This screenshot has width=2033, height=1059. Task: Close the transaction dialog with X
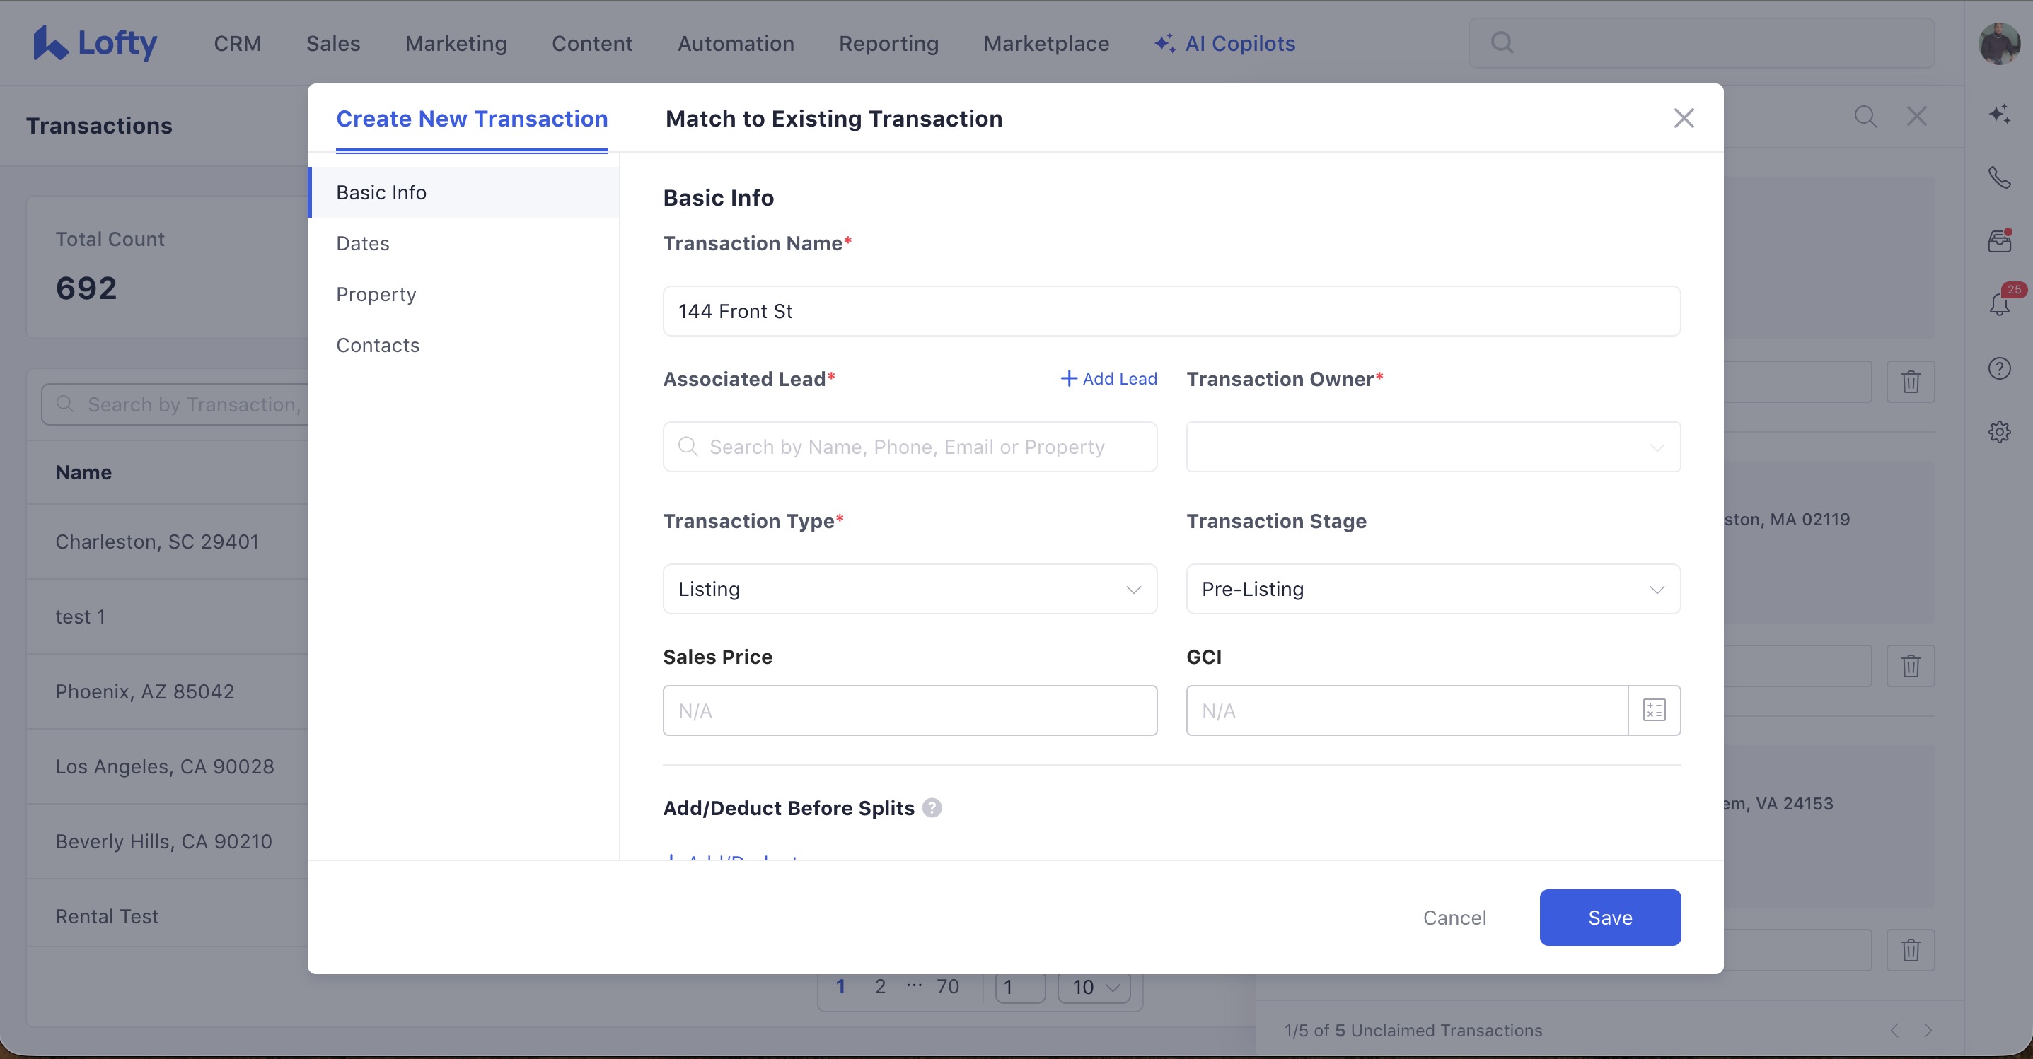[1684, 118]
